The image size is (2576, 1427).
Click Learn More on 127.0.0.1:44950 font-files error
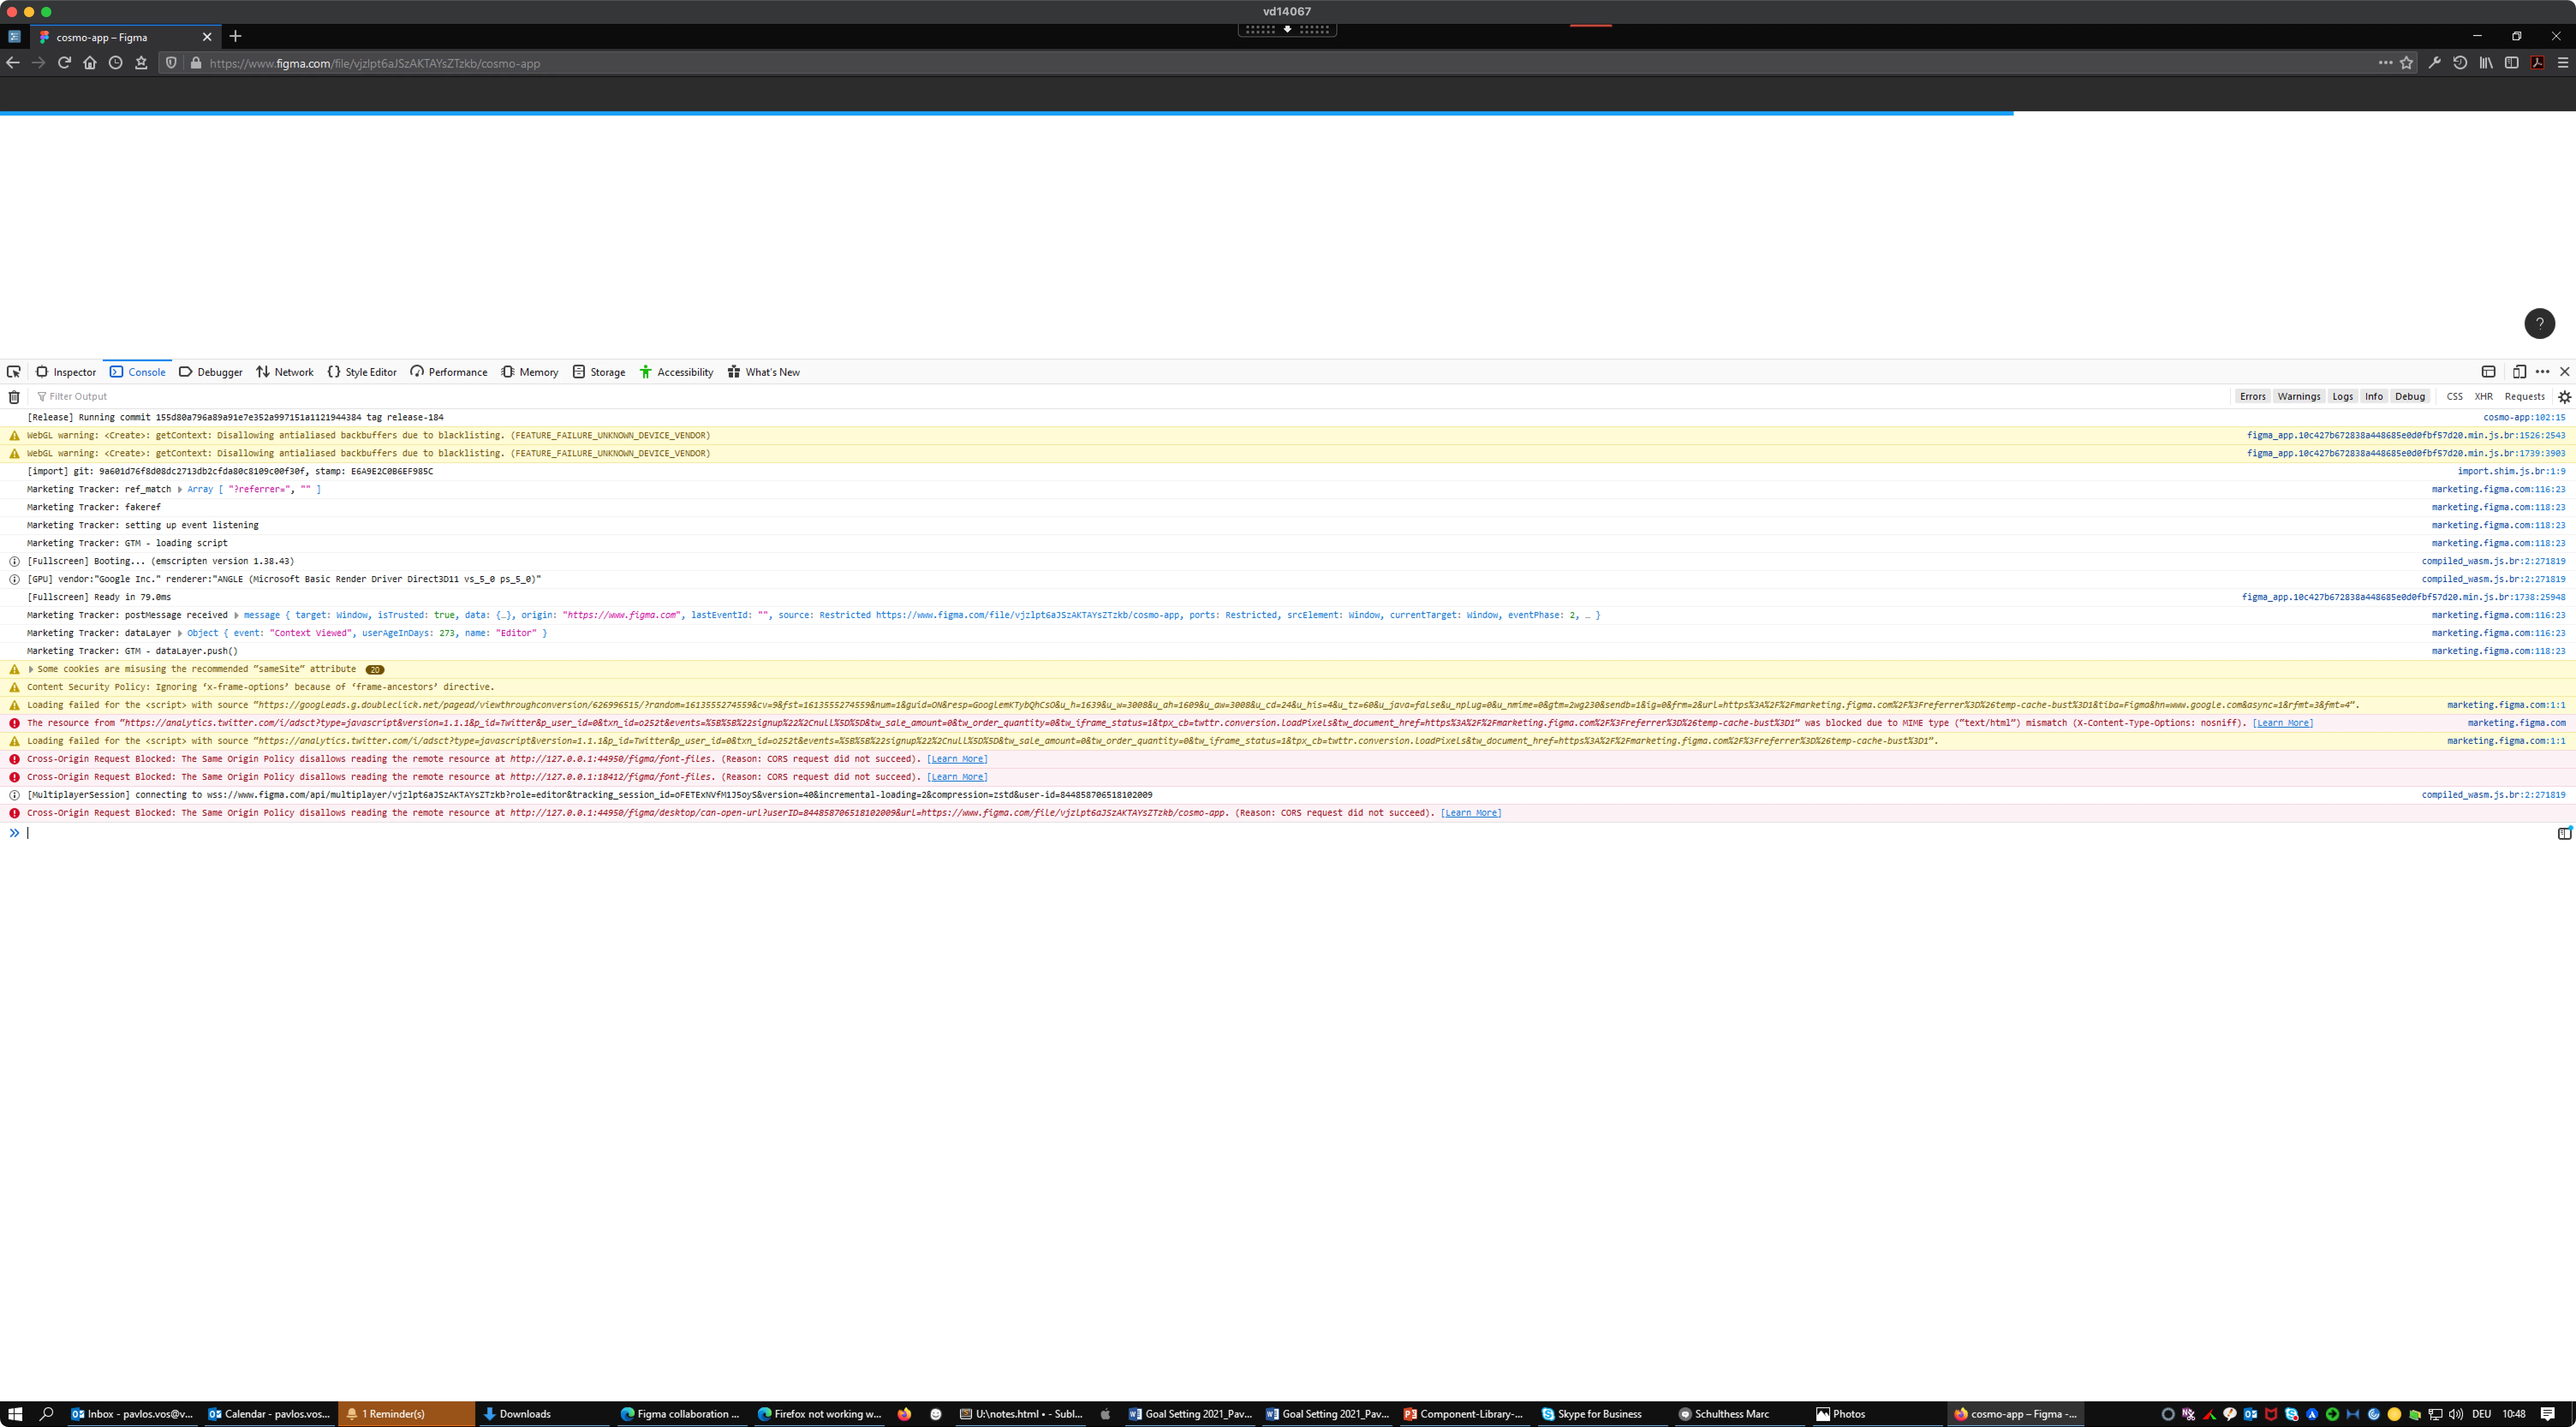click(x=957, y=759)
